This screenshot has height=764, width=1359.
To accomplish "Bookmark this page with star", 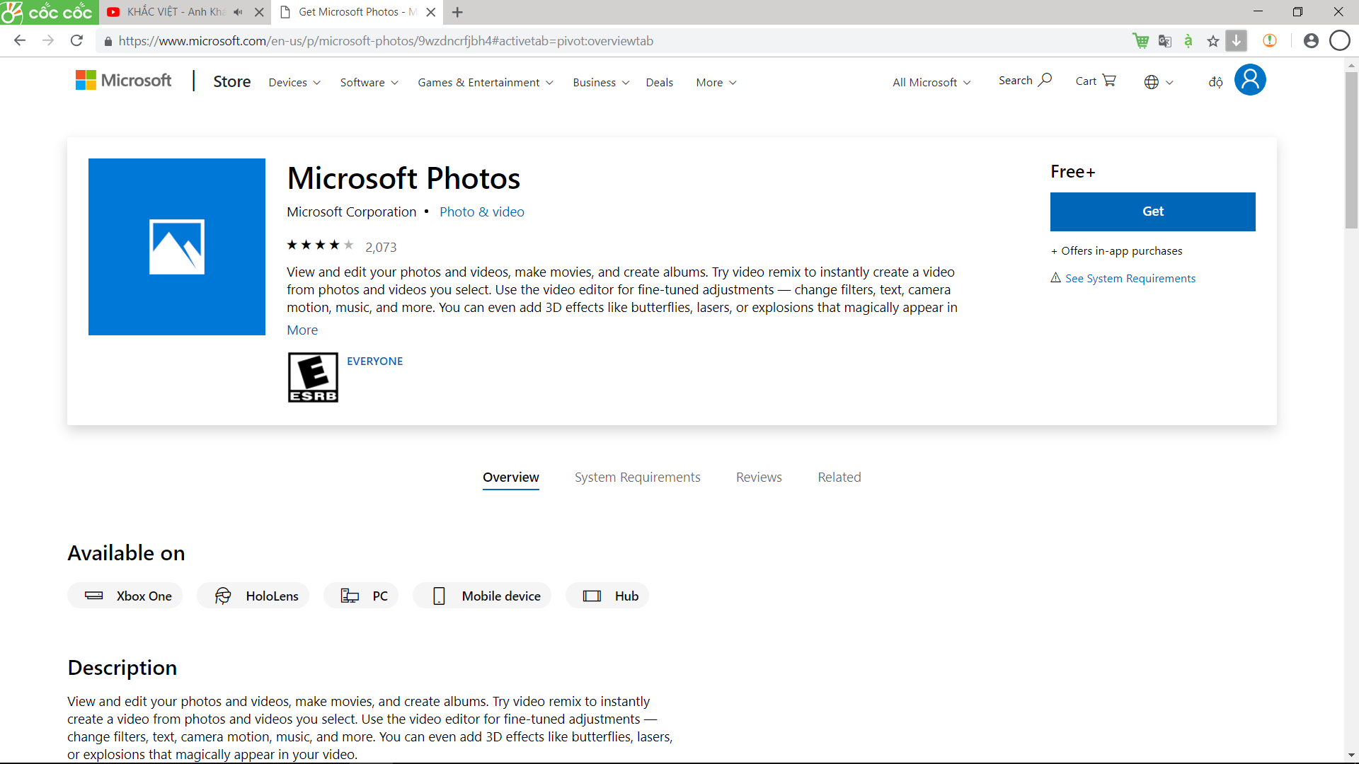I will (x=1213, y=41).
